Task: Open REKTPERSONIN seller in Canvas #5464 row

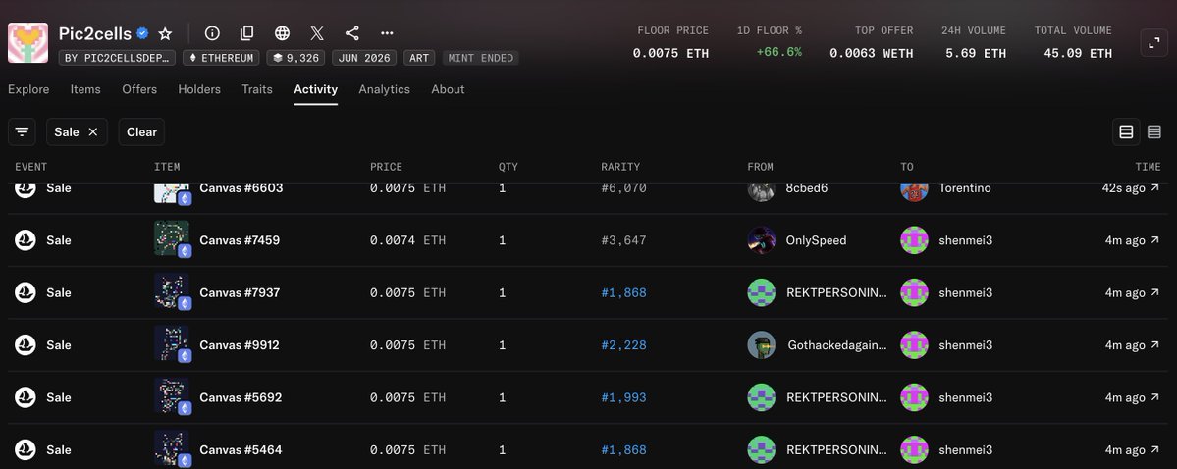Action: (x=836, y=450)
